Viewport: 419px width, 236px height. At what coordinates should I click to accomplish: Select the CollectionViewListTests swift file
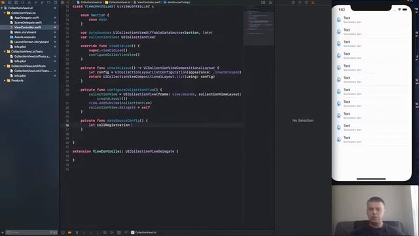[32, 56]
